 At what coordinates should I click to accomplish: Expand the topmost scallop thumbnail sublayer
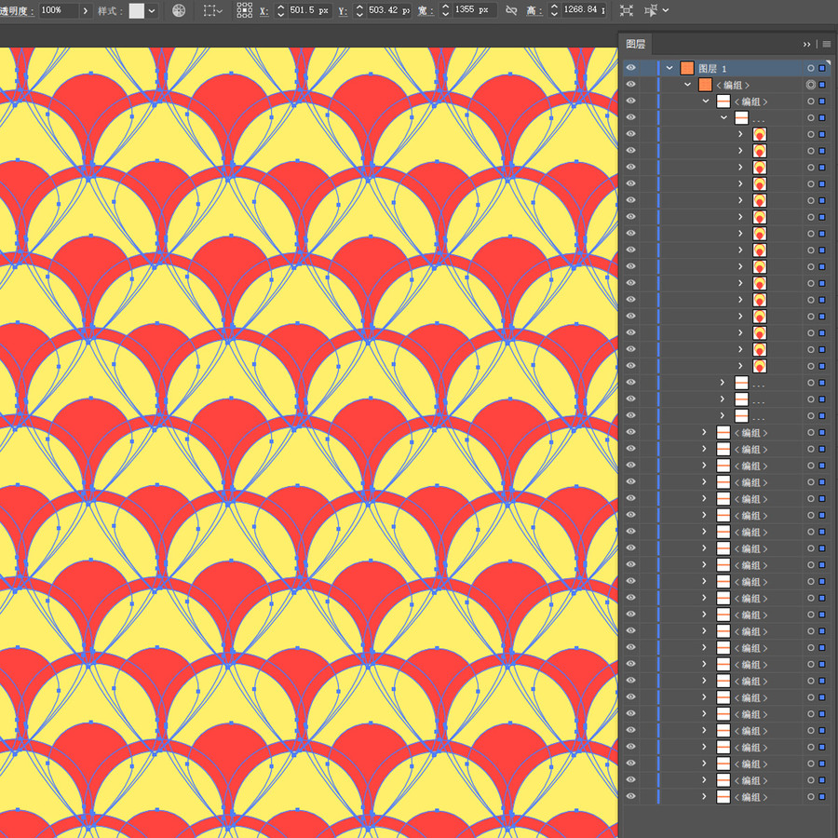740,134
